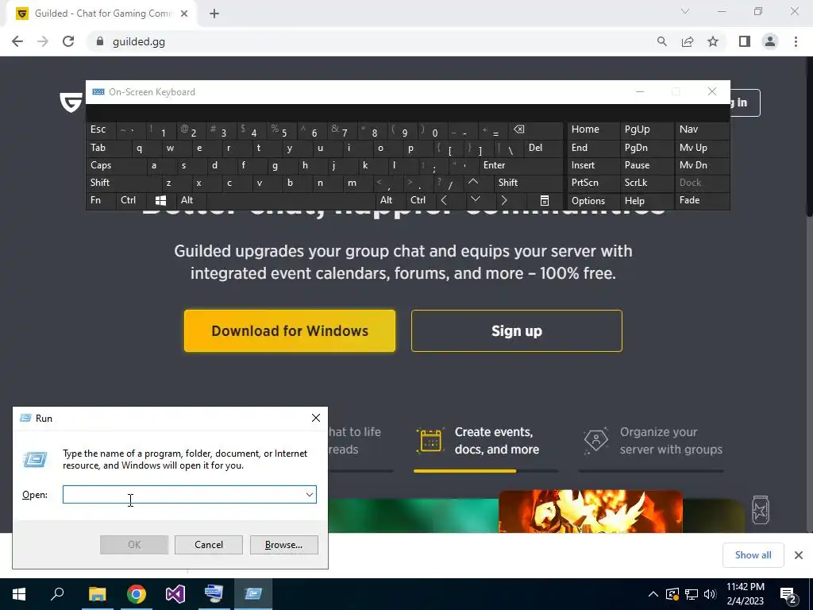The width and height of the screenshot is (813, 610).
Task: Click Cancel in the Run dialog
Action: click(x=209, y=545)
